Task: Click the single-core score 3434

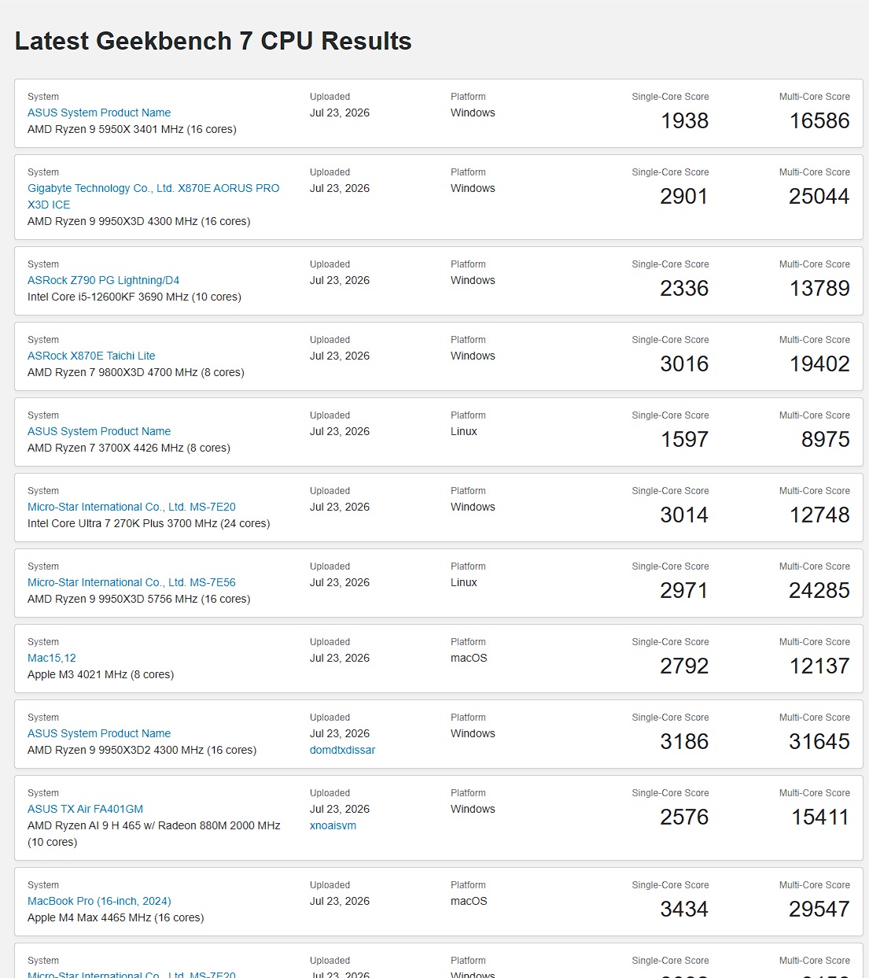Action: [x=684, y=909]
